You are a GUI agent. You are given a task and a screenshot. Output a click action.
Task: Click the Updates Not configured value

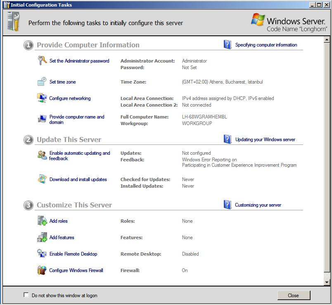(x=196, y=153)
